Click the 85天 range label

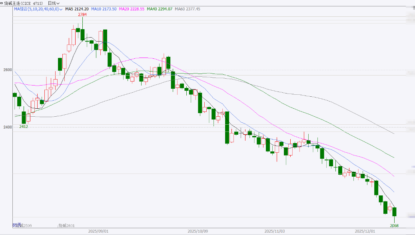click(16, 225)
